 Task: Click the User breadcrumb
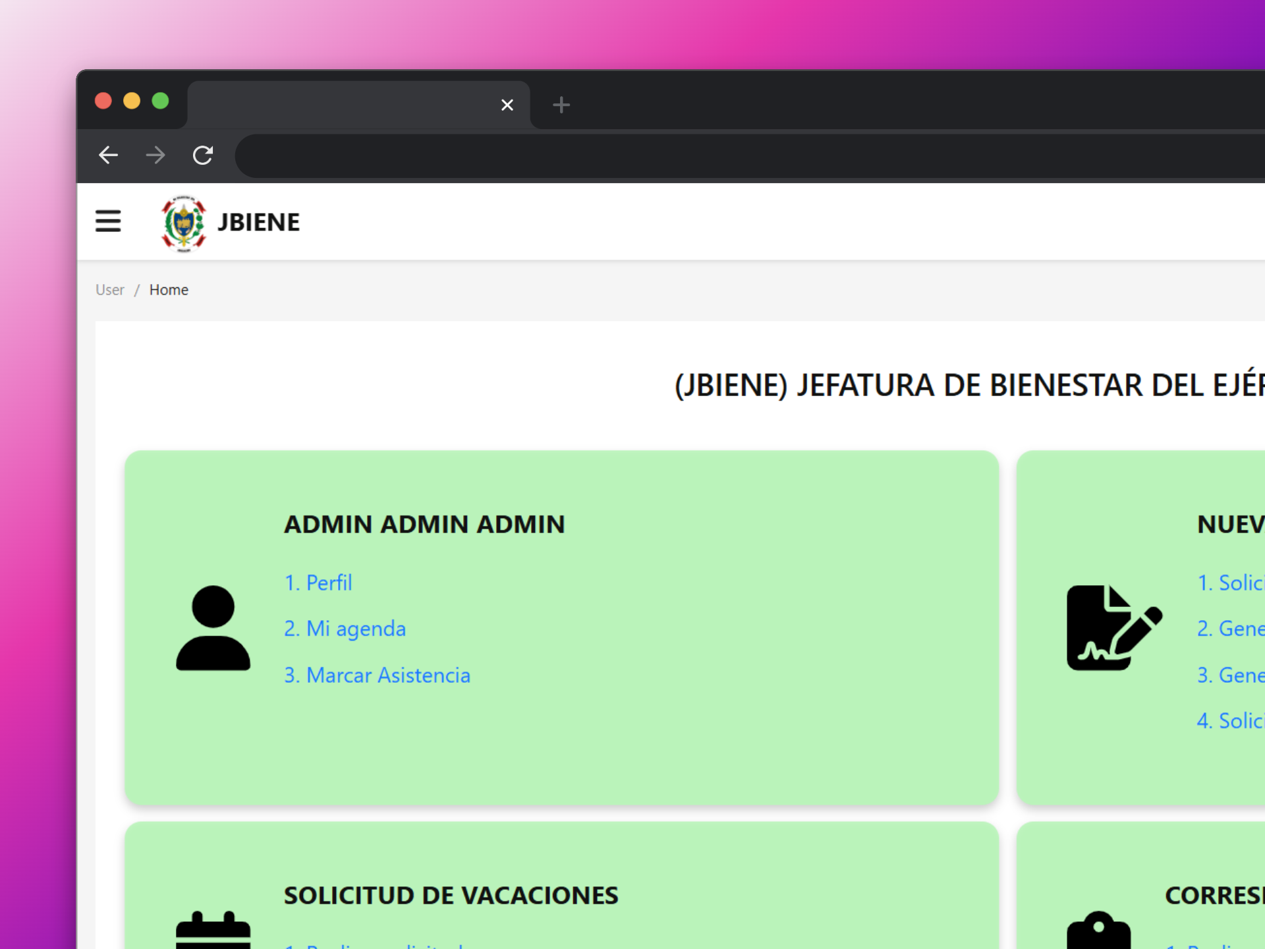pos(110,290)
